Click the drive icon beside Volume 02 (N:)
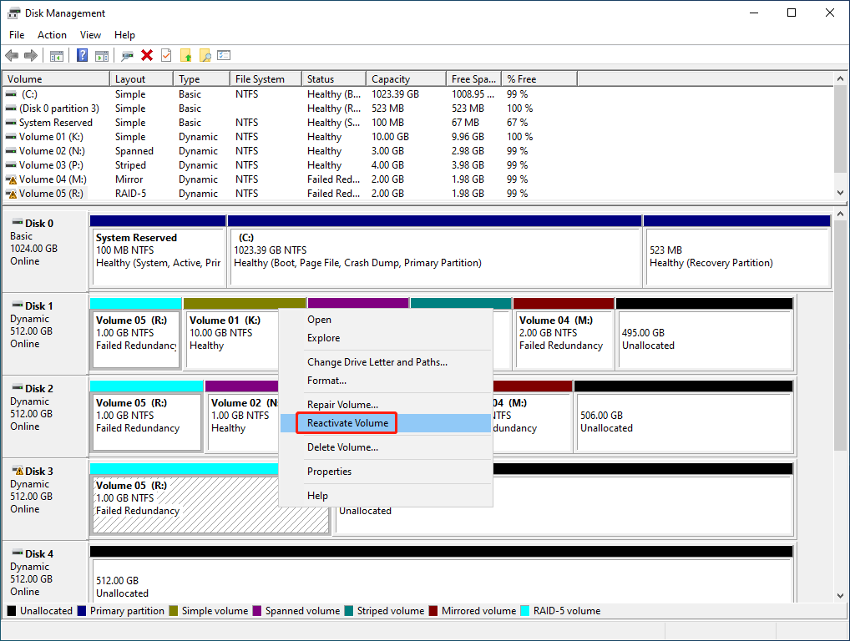This screenshot has width=850, height=641. (x=11, y=150)
